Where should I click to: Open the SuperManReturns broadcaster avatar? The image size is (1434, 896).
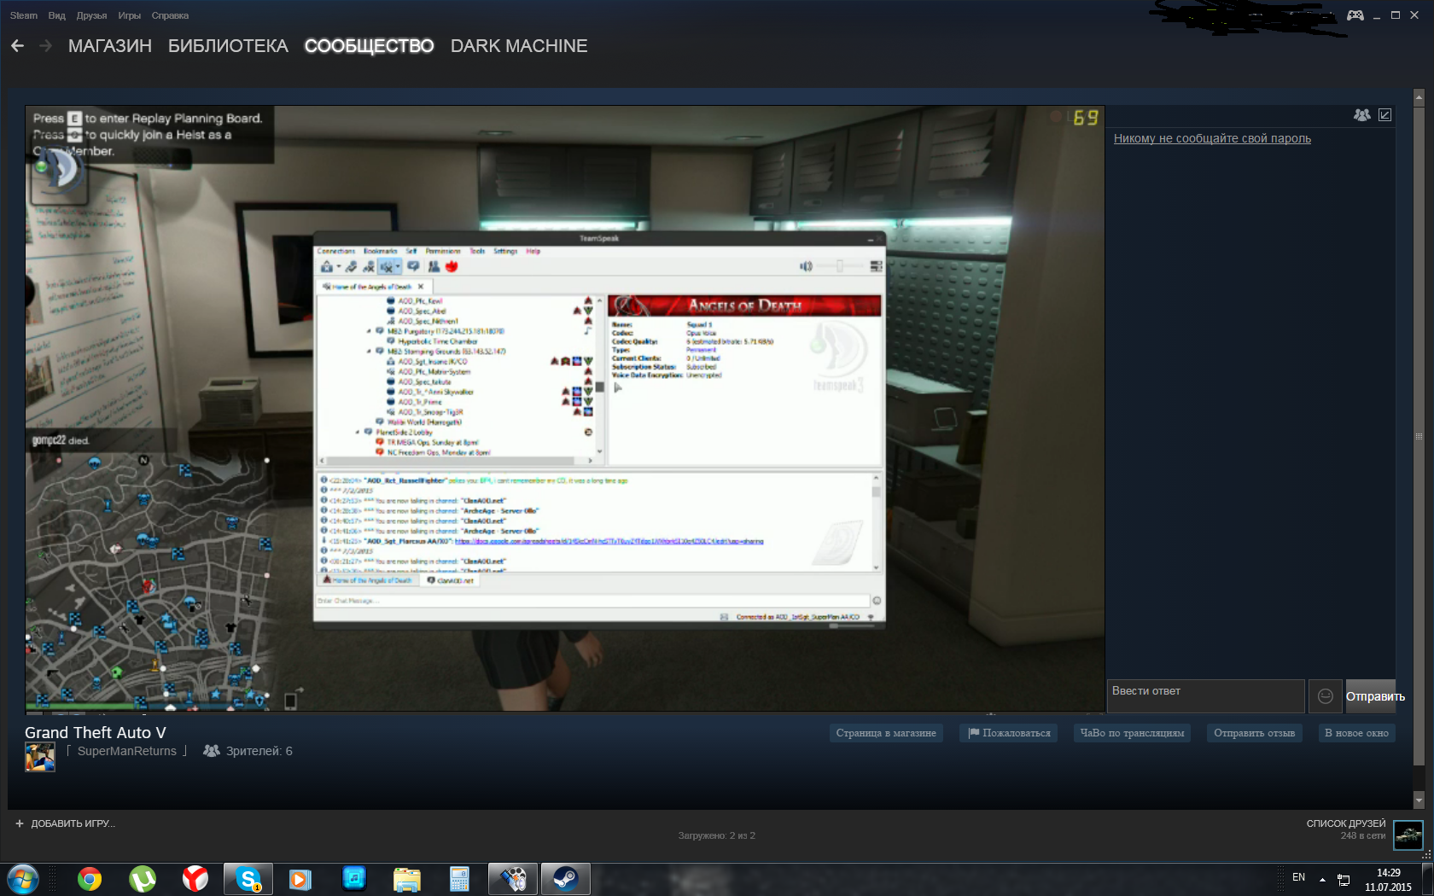(40, 757)
